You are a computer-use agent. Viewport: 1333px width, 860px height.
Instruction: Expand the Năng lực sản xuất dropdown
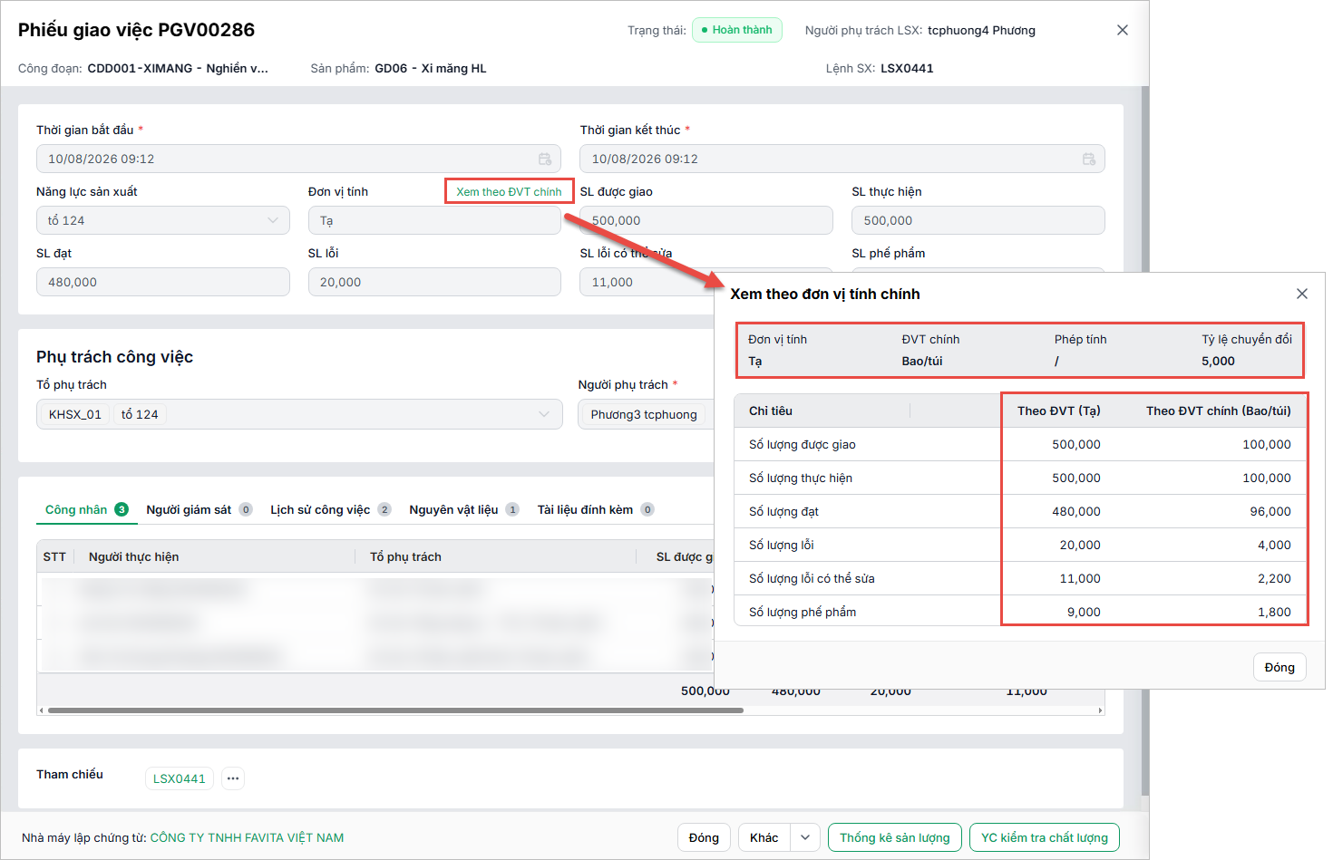coord(273,220)
